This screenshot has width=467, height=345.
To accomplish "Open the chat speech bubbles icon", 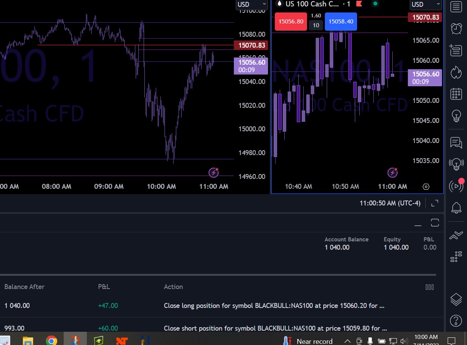I will 456,143.
